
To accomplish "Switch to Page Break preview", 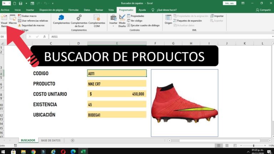I will coord(235,145).
